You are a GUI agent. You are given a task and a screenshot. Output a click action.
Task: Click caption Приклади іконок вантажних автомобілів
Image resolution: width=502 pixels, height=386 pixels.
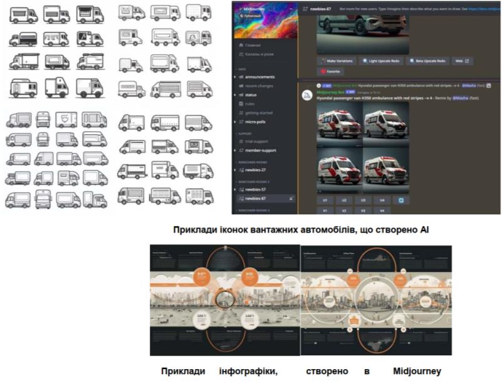pyautogui.click(x=301, y=229)
